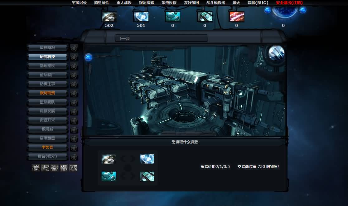Click the round icon beside 排名(积分)
Screen dimensions: 348x206
pos(74,157)
